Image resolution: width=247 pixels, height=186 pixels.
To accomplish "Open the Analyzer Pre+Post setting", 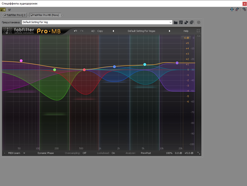I will [146, 153].
